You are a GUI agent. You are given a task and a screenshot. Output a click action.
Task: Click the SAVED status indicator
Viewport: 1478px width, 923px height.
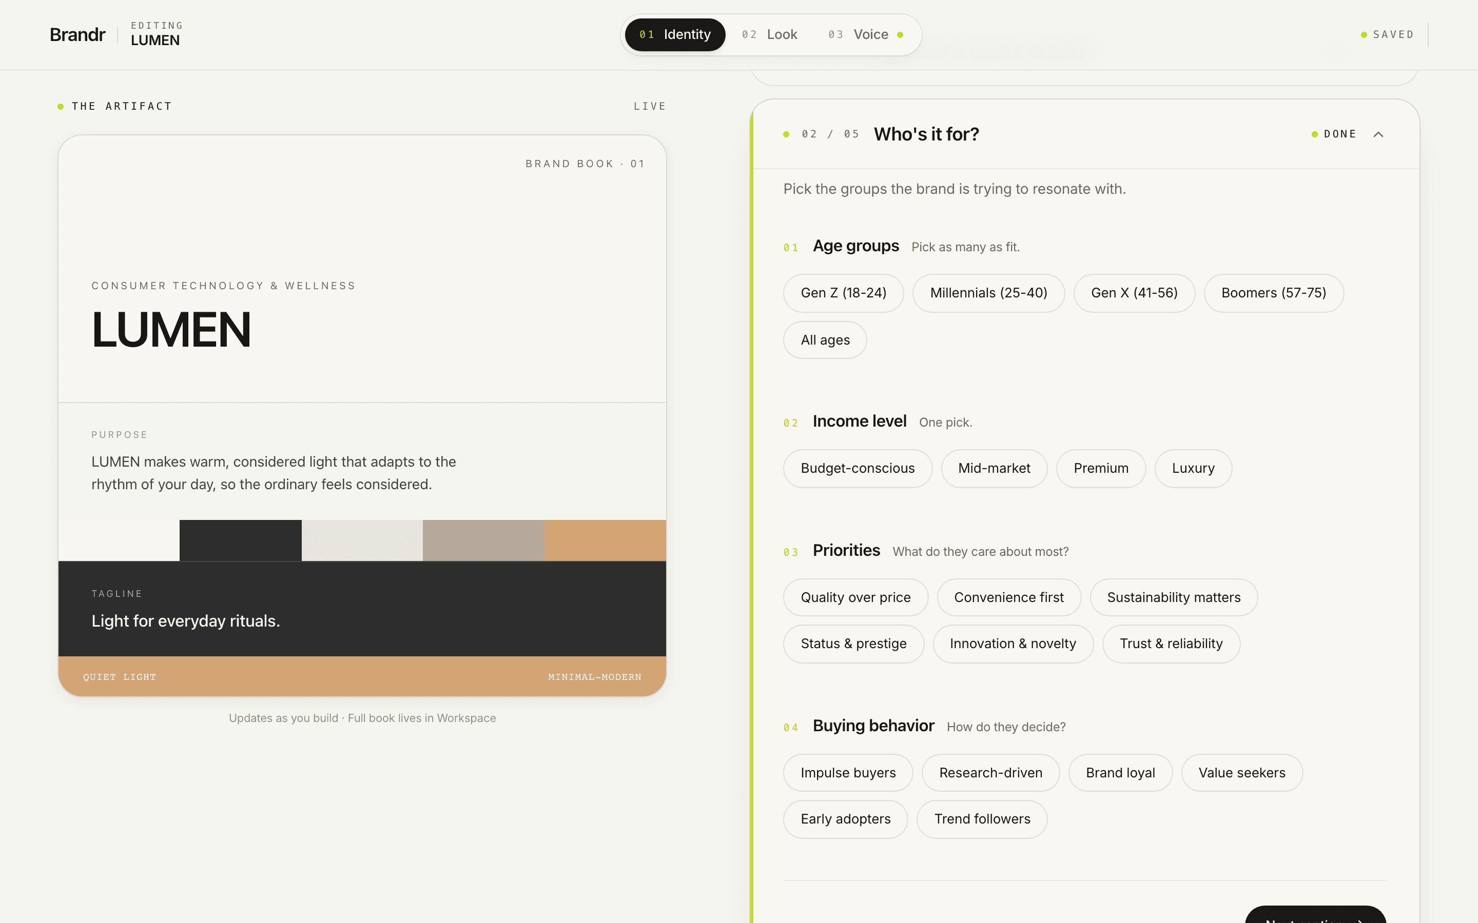(x=1387, y=35)
